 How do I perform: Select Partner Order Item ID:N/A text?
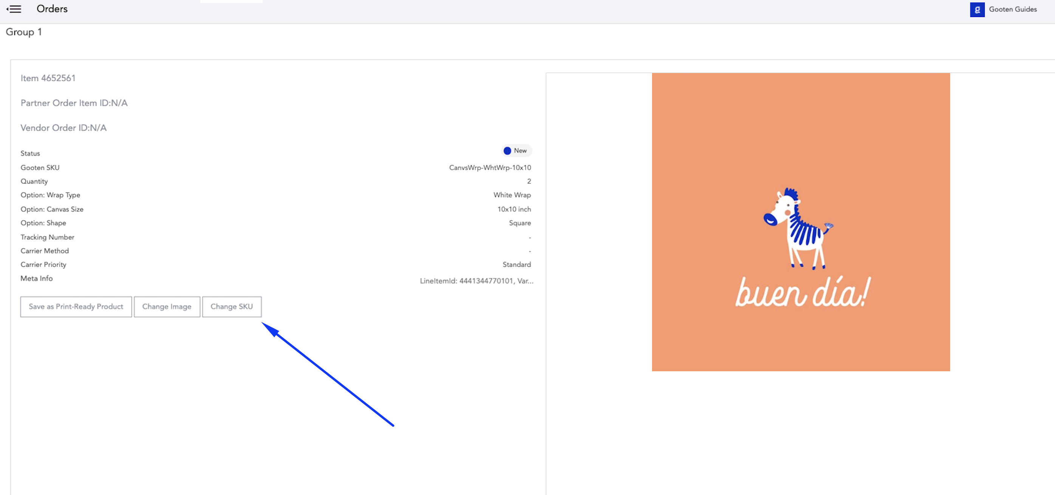pyautogui.click(x=74, y=103)
